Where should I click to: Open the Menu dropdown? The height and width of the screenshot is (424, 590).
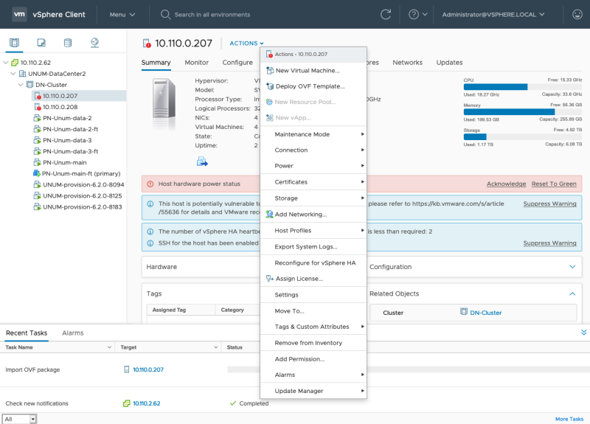click(x=122, y=14)
